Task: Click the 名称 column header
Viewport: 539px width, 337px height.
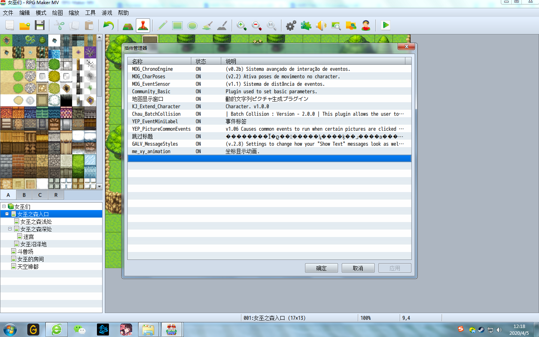Action: tap(159, 61)
